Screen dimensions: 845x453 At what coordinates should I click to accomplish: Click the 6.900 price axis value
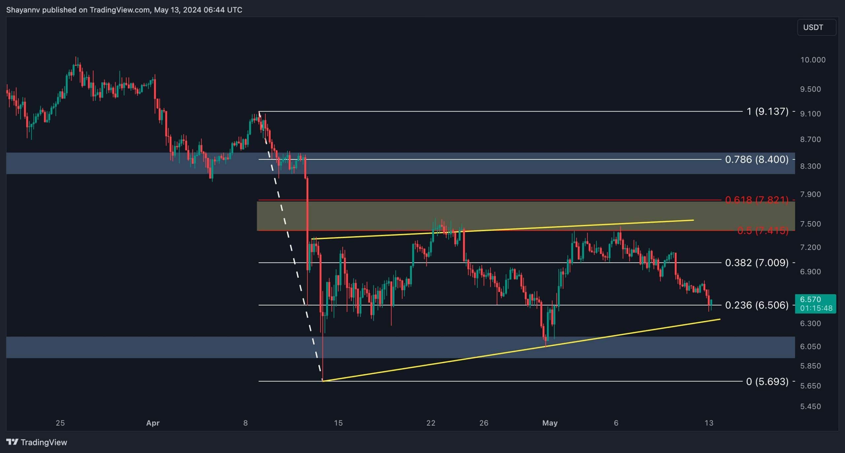pos(810,271)
